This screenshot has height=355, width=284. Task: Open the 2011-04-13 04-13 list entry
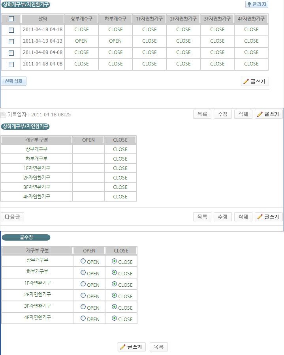pyautogui.click(x=43, y=41)
